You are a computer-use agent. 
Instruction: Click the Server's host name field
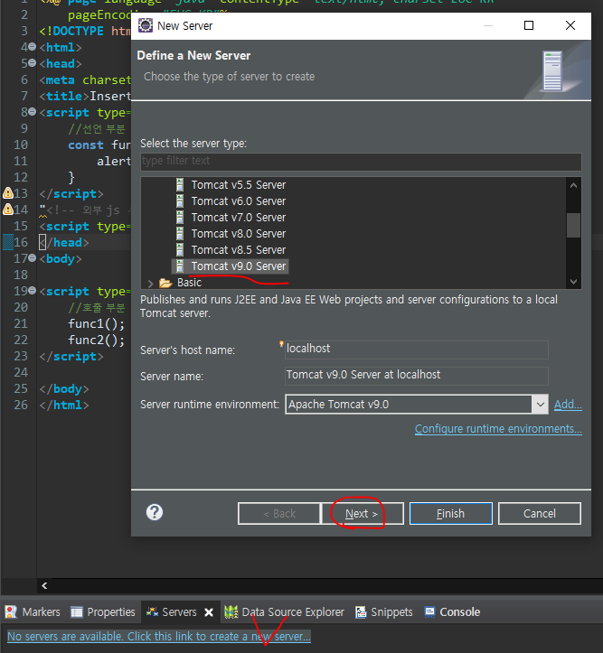click(416, 350)
